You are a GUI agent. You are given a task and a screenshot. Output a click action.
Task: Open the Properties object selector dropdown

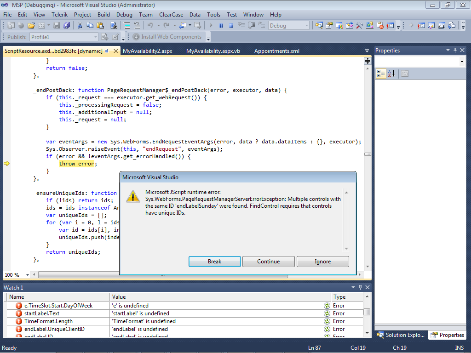(462, 62)
